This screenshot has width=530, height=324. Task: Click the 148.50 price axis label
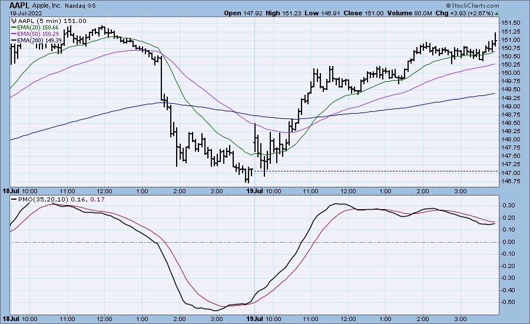click(x=511, y=123)
